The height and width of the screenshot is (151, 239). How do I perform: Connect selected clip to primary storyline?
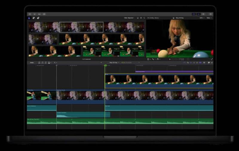tap(39, 63)
